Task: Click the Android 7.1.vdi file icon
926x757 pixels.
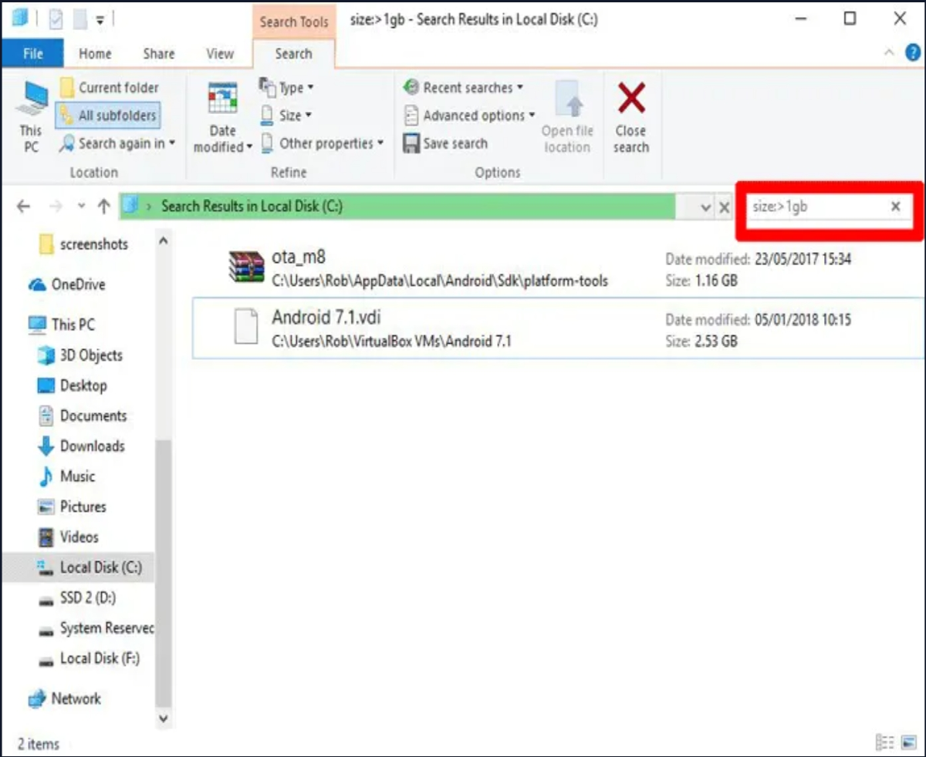Action: coord(246,326)
